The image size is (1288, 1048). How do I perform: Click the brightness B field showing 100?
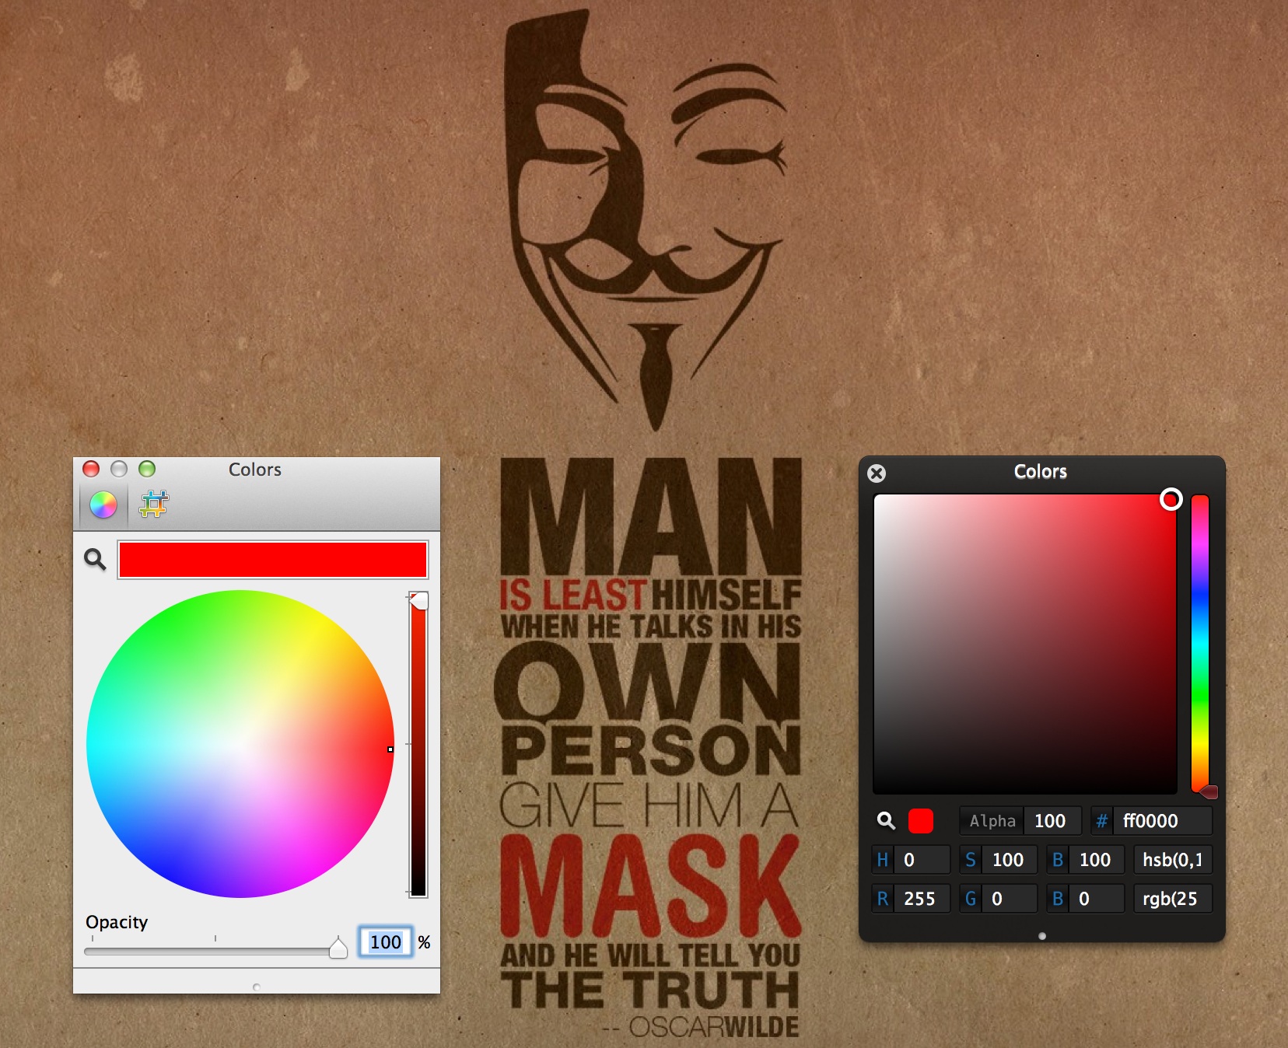(x=1096, y=860)
